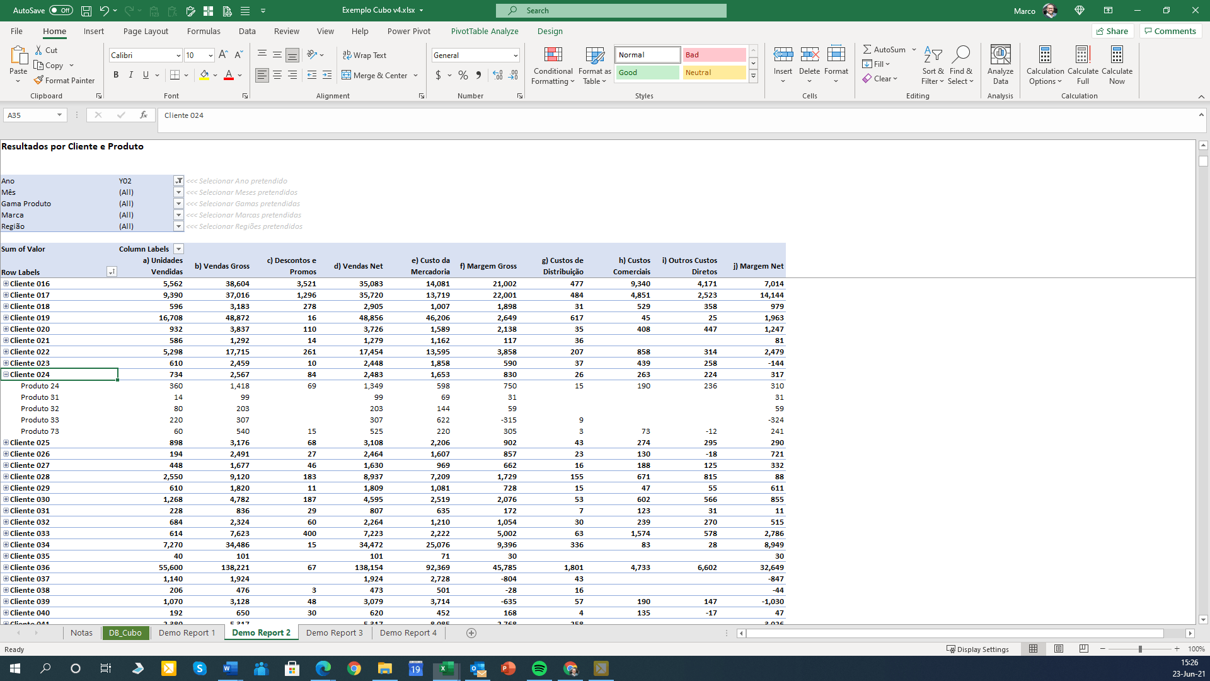Click the Share button
The width and height of the screenshot is (1210, 681).
(x=1112, y=31)
